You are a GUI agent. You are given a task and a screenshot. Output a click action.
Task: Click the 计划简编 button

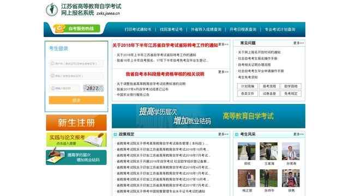[248, 86]
